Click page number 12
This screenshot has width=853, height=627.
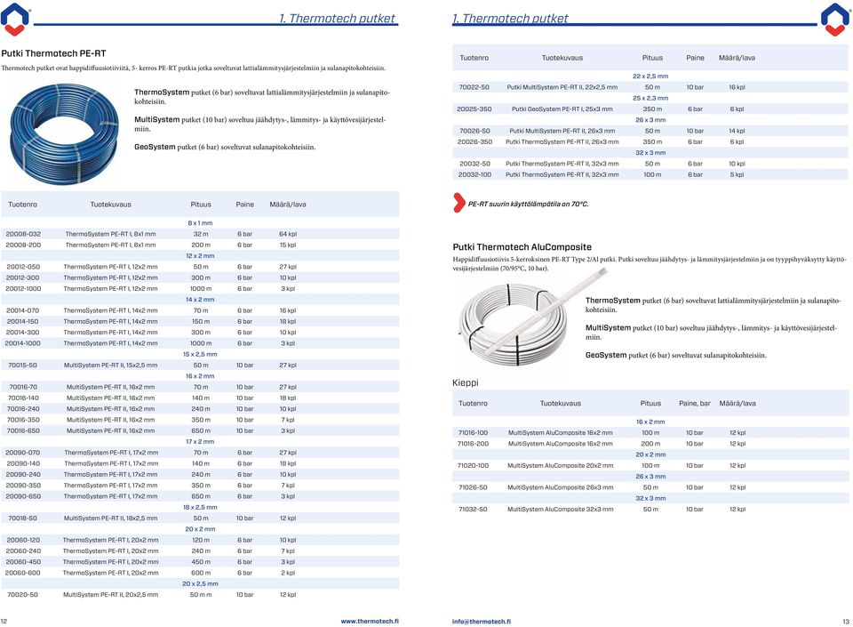coord(4,621)
